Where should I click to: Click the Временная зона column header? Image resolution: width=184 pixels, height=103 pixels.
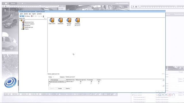[x=70, y=80]
